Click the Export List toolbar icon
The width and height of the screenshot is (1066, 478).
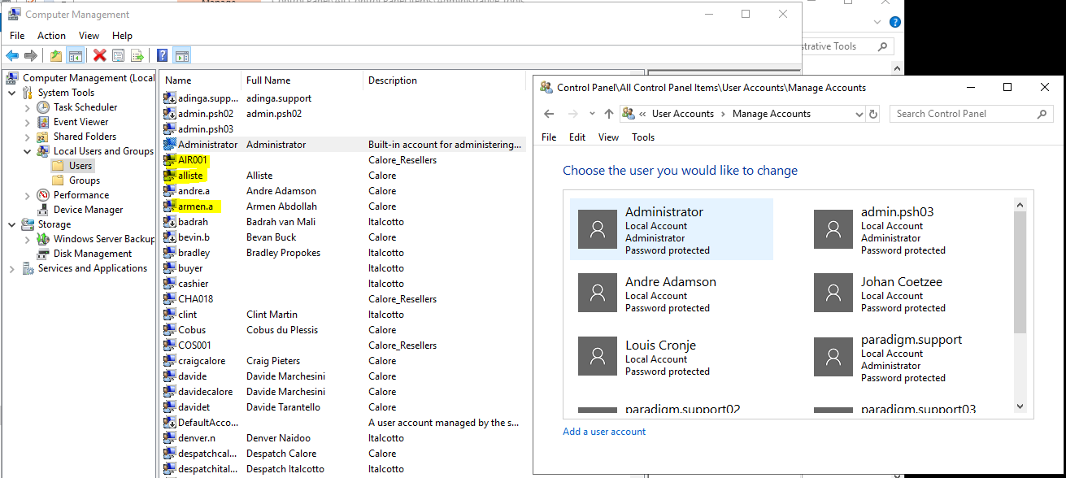pos(137,55)
